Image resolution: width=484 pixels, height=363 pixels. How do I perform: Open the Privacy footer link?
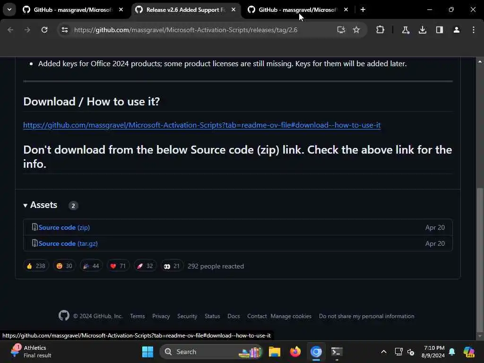[x=161, y=316]
